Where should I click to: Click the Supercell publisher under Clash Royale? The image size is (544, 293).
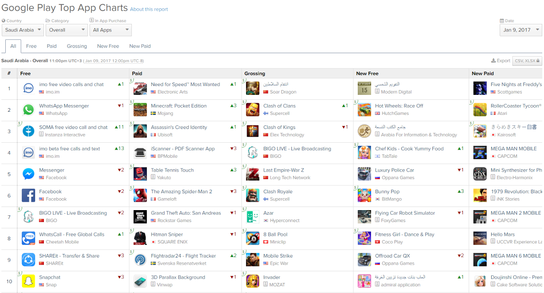[280, 199]
